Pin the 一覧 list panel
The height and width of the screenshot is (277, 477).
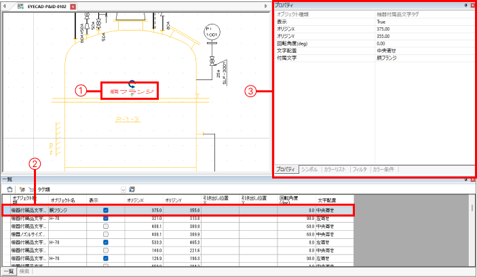(x=465, y=180)
